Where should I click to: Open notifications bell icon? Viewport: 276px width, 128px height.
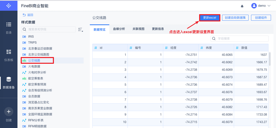click(242, 6)
